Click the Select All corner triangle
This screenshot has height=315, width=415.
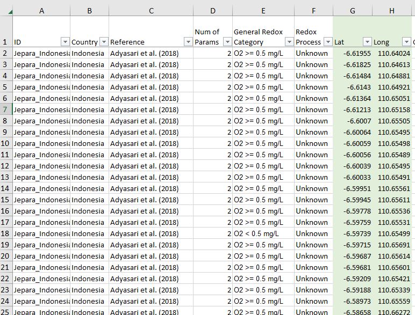10,12
